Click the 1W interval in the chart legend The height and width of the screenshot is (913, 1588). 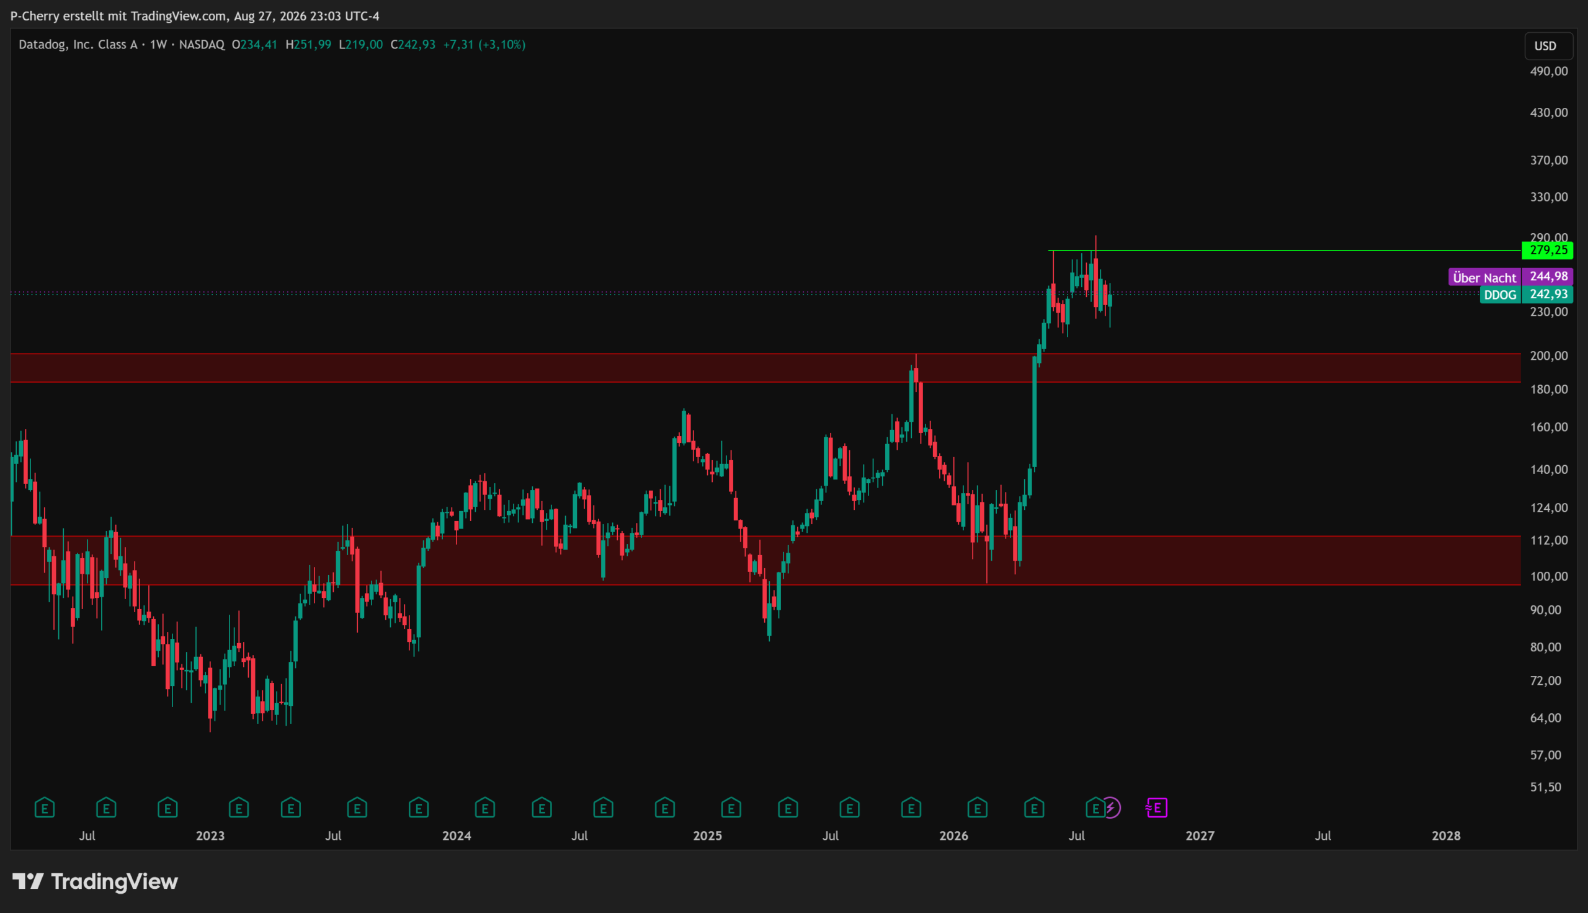pos(158,45)
